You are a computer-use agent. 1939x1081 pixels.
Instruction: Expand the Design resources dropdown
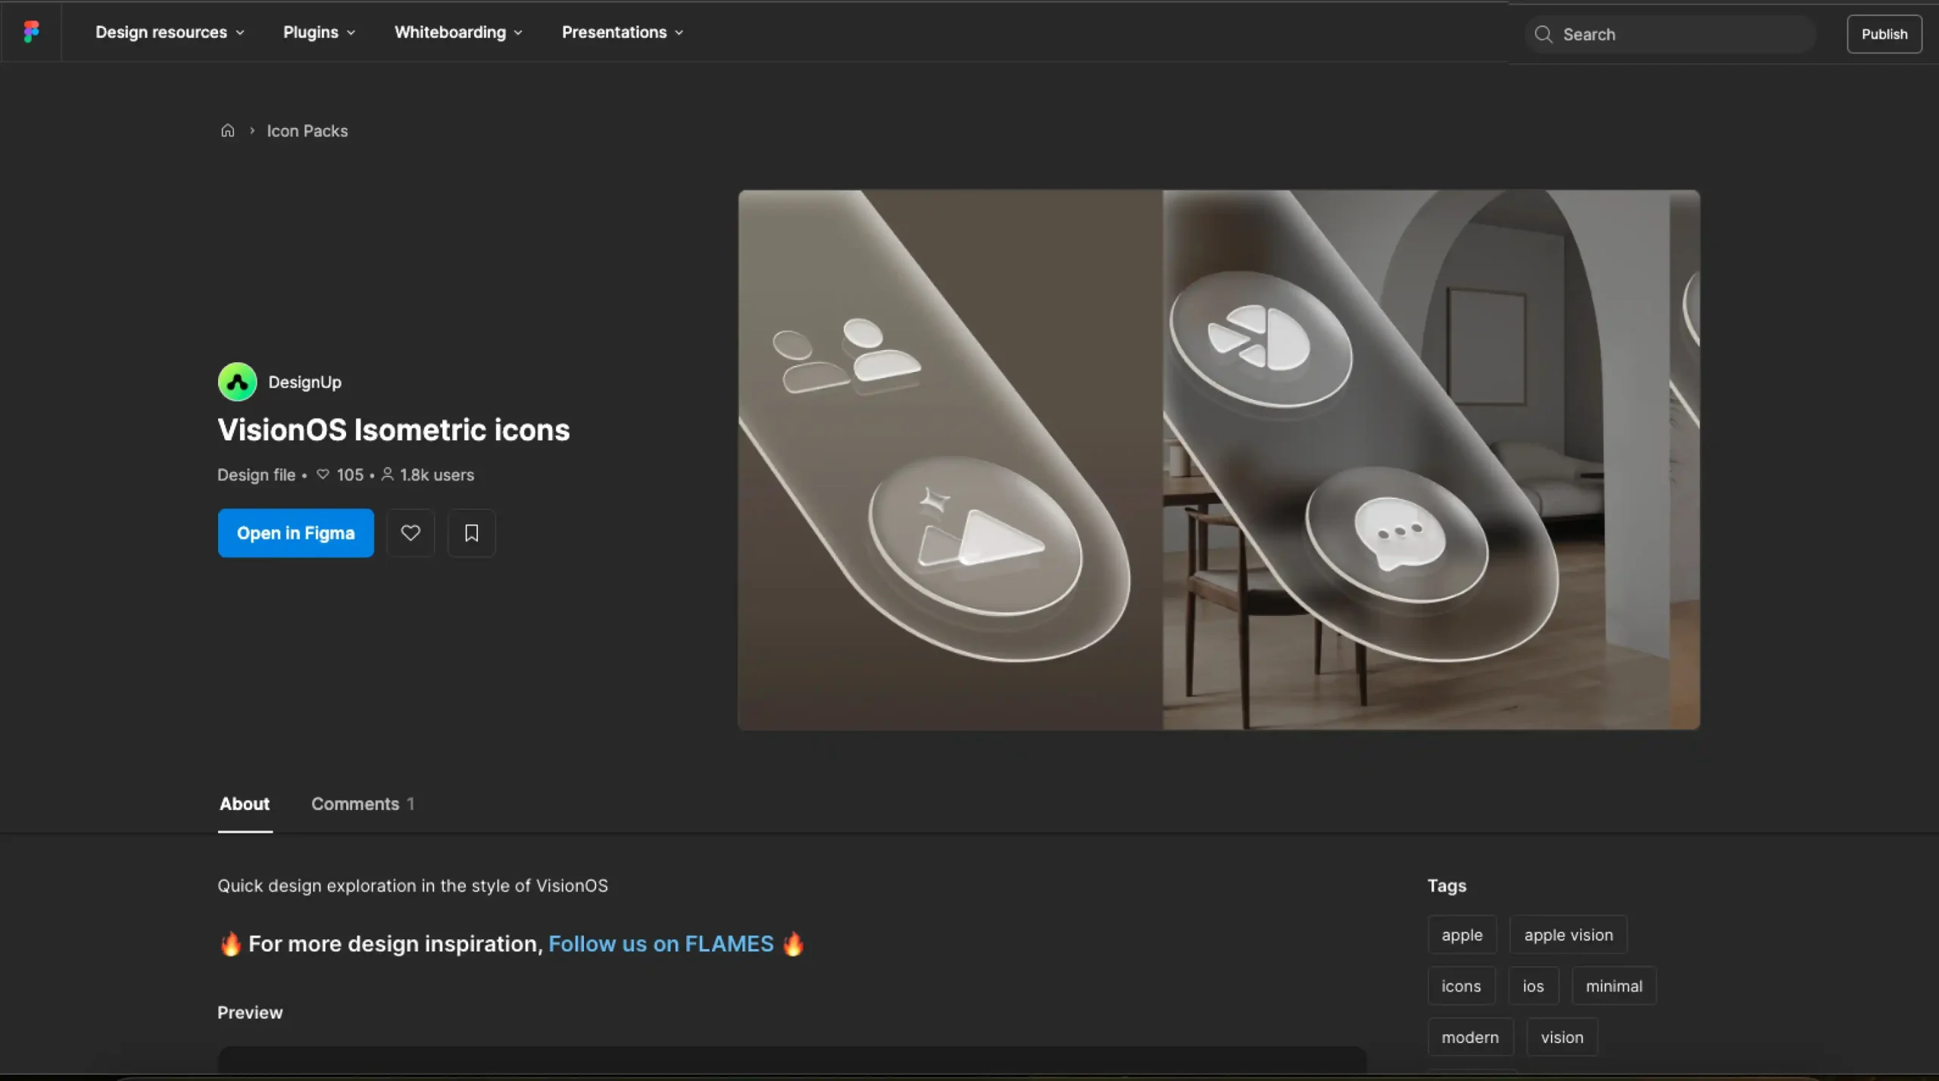pos(170,32)
